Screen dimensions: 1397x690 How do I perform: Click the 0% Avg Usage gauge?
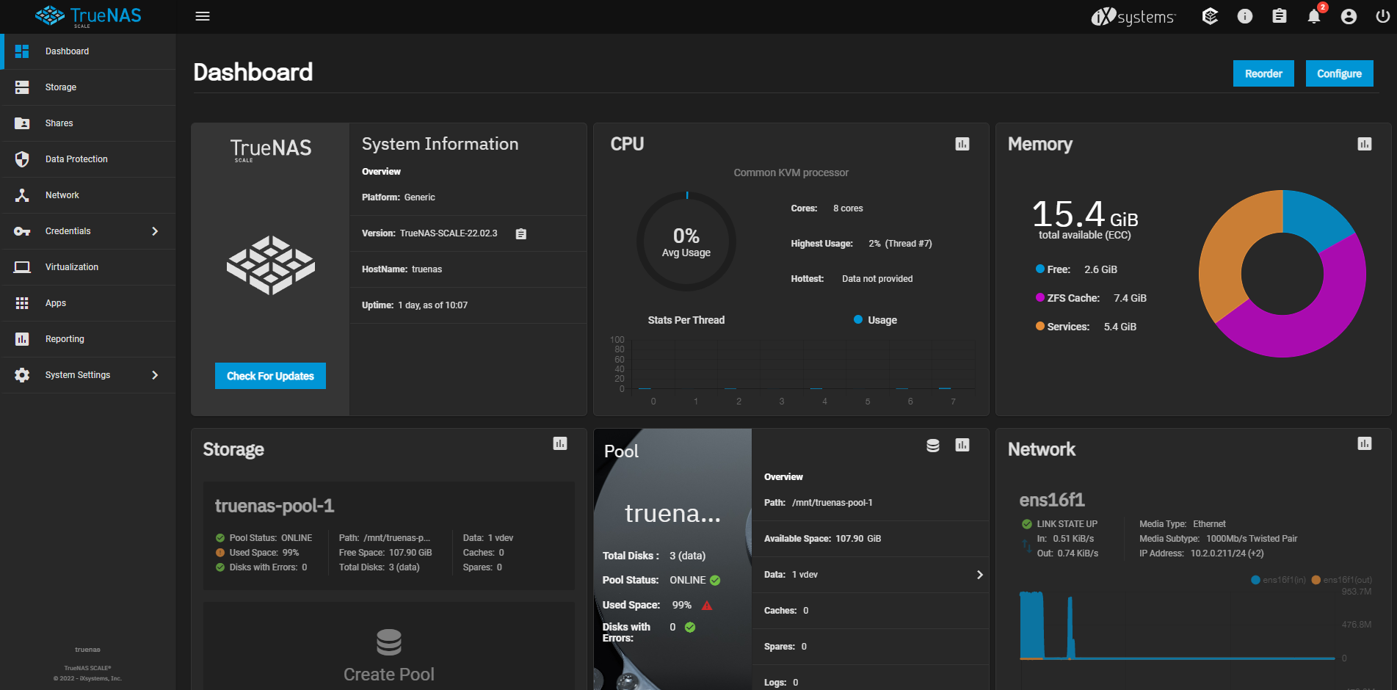[x=686, y=241]
